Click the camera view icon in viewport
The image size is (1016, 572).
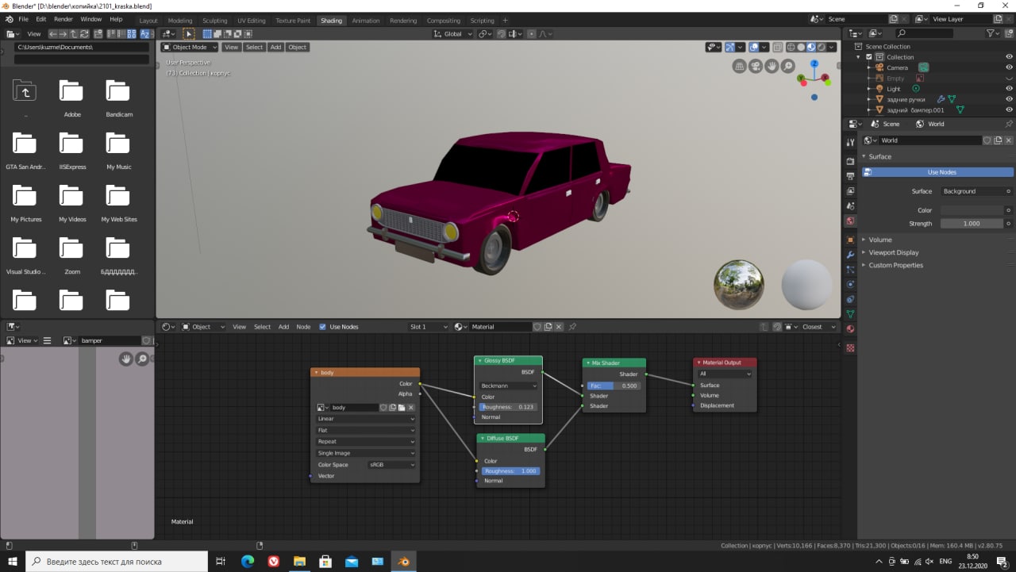pyautogui.click(x=756, y=67)
